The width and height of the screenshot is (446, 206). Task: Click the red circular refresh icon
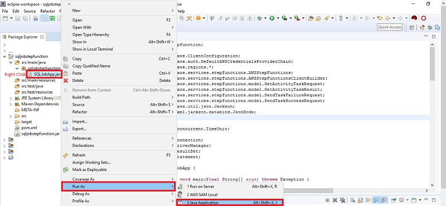(424, 18)
